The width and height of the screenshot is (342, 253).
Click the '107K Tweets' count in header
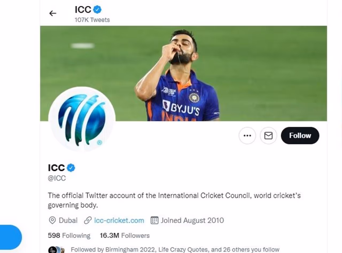coord(92,20)
